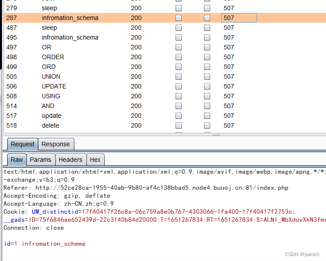Tick the right checkbox in UPDATE row 506

click(207, 86)
